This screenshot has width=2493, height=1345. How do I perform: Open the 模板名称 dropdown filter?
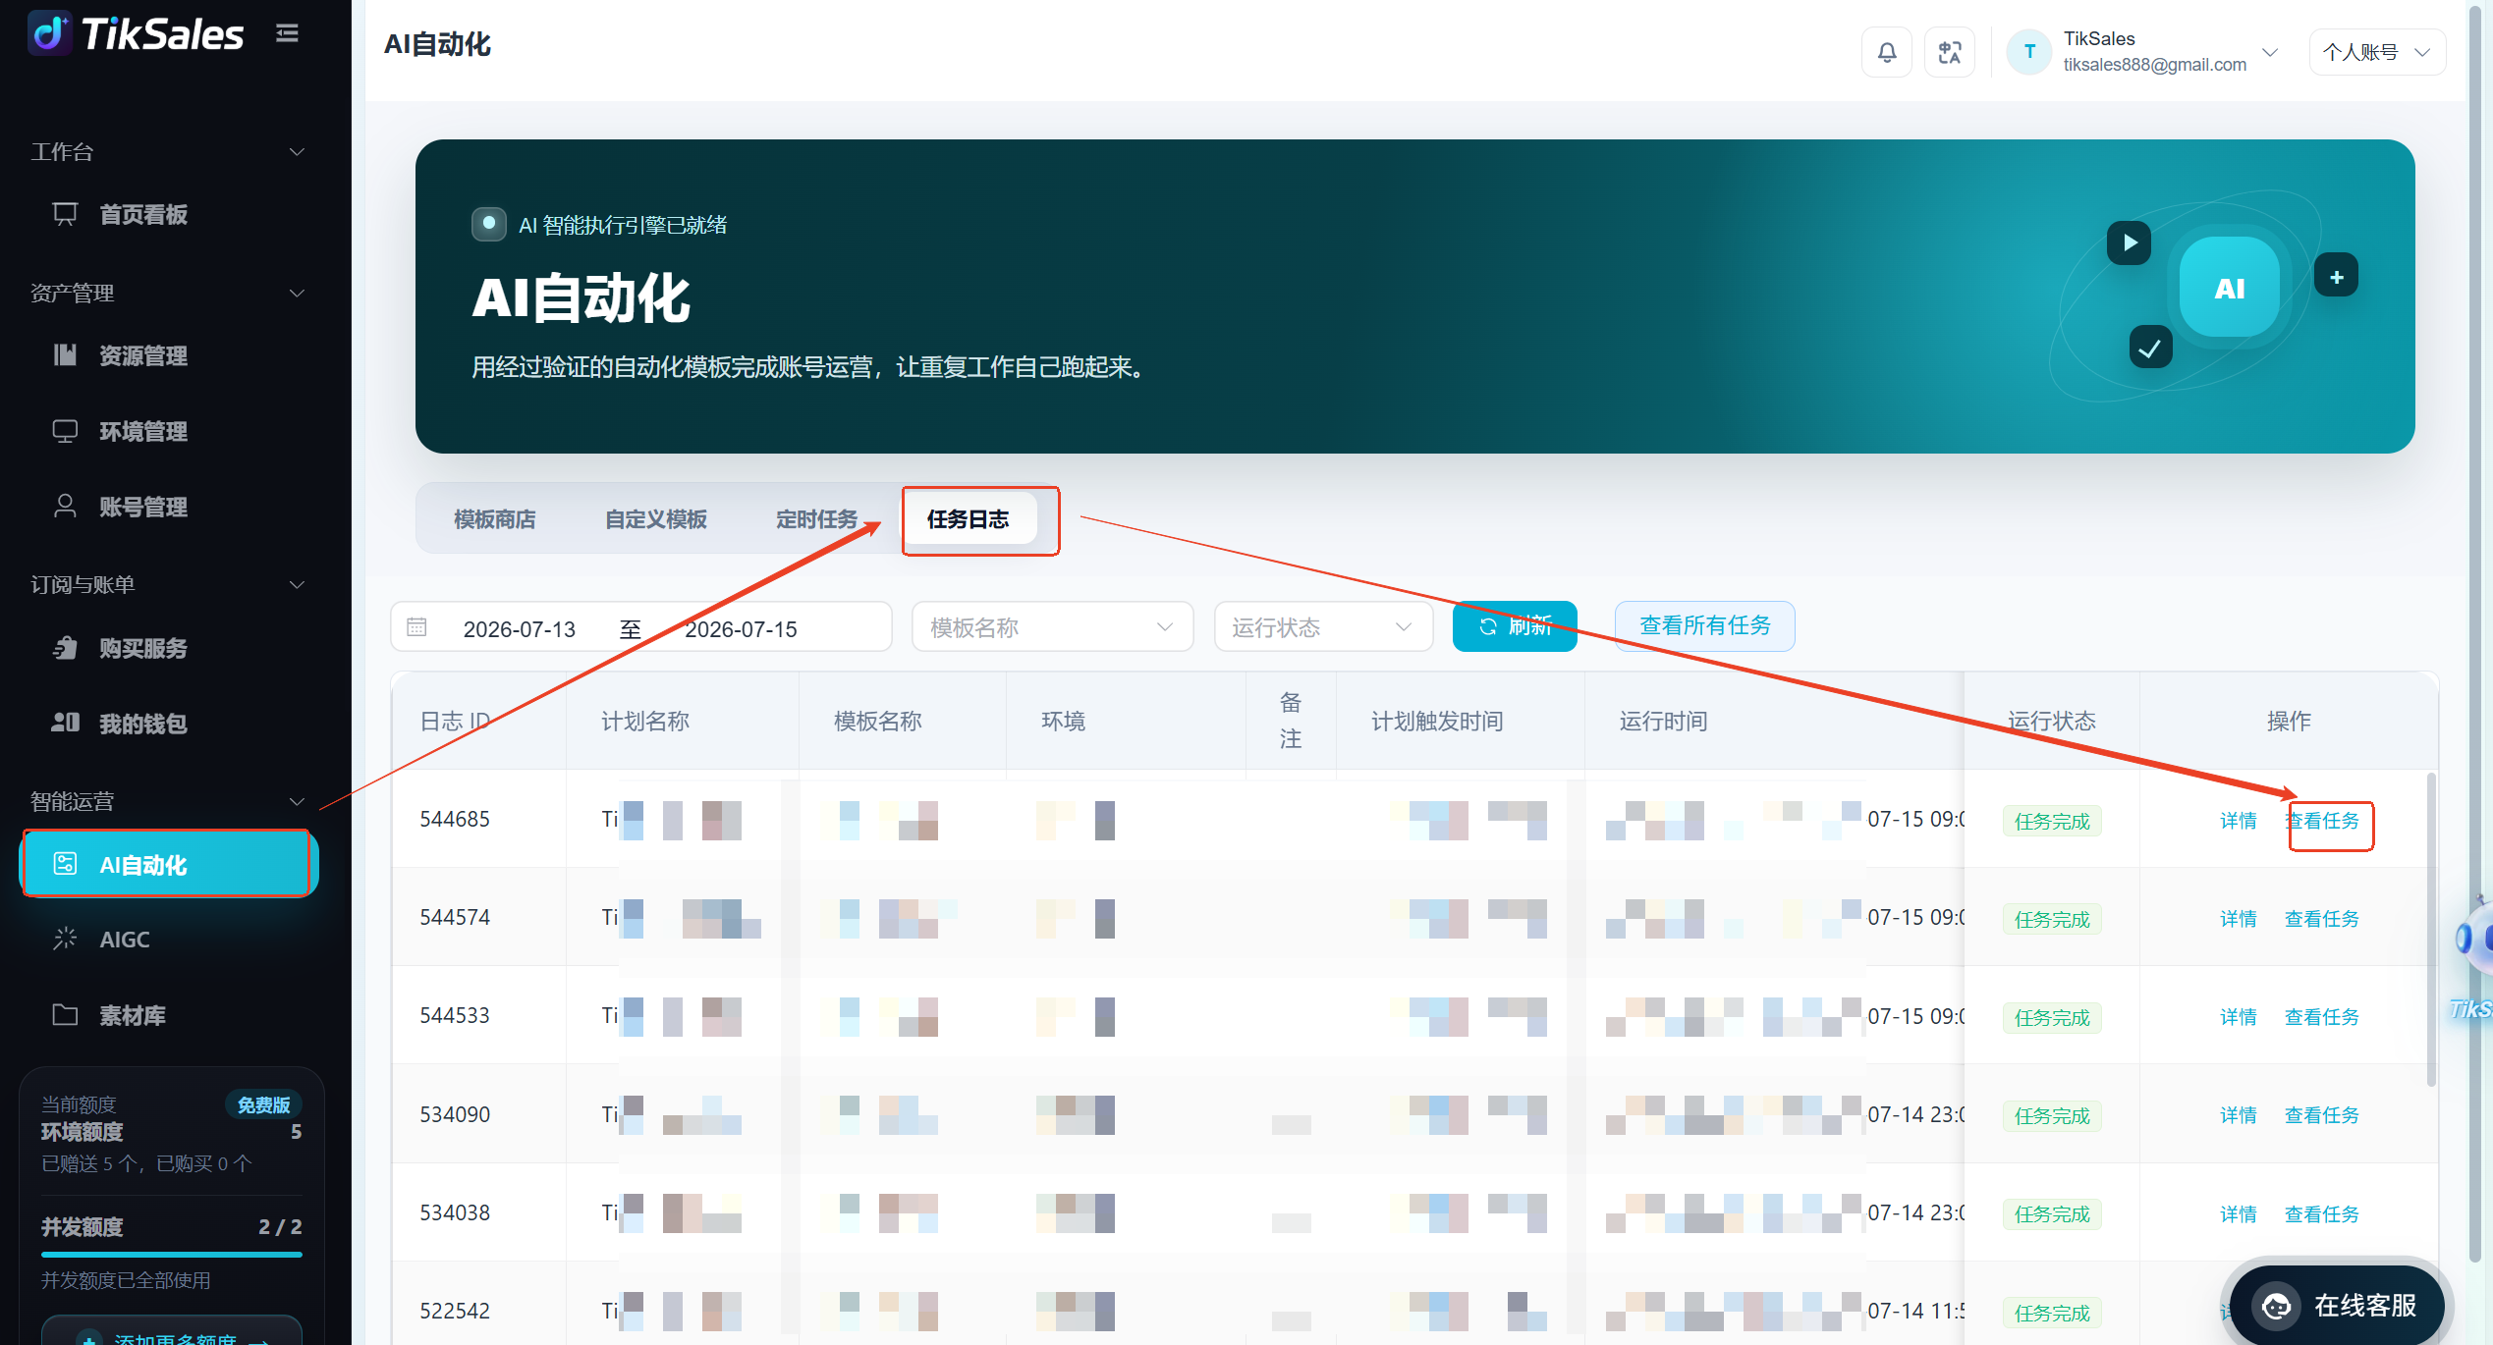click(x=1052, y=626)
